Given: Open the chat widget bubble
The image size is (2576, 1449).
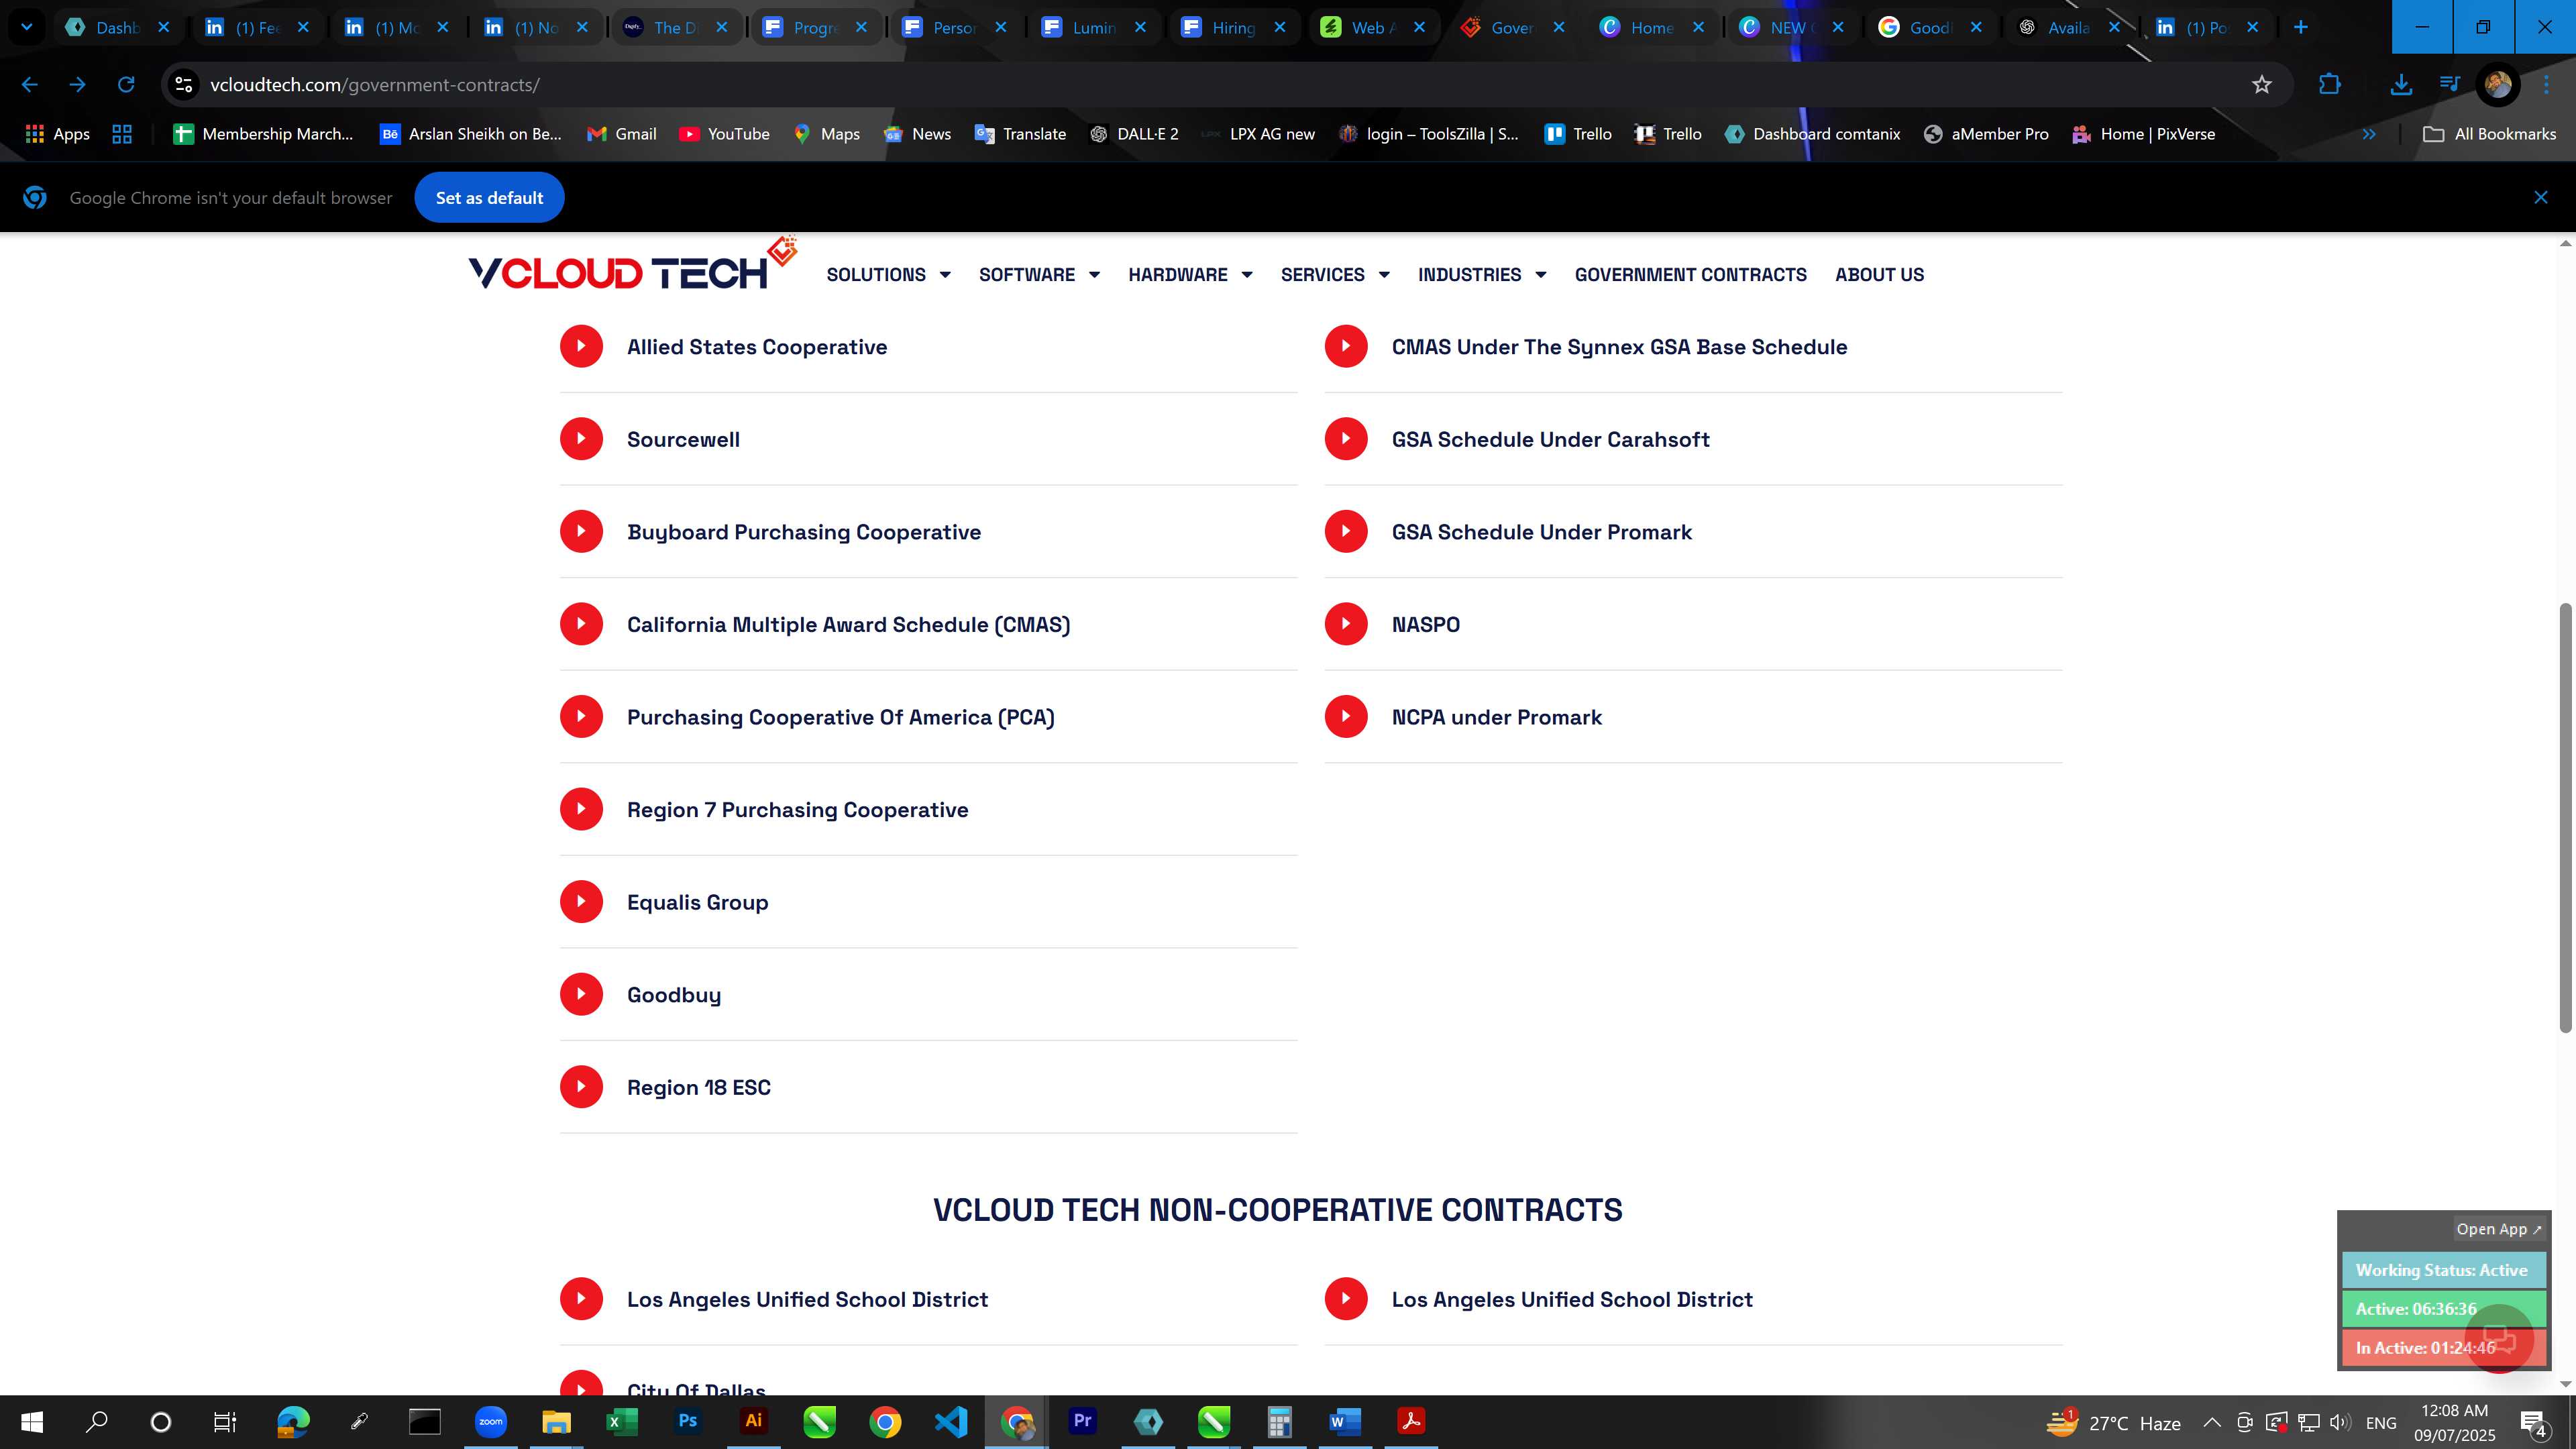Looking at the screenshot, I should pyautogui.click(x=2498, y=1338).
